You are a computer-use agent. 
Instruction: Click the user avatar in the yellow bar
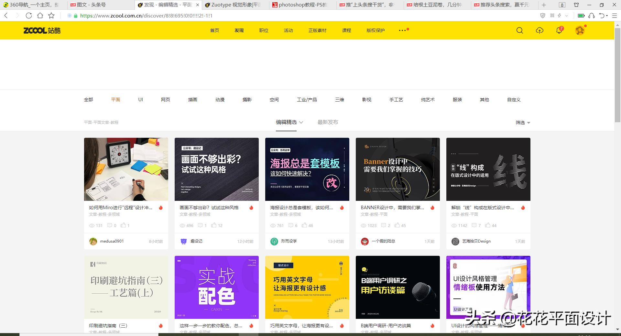[580, 30]
